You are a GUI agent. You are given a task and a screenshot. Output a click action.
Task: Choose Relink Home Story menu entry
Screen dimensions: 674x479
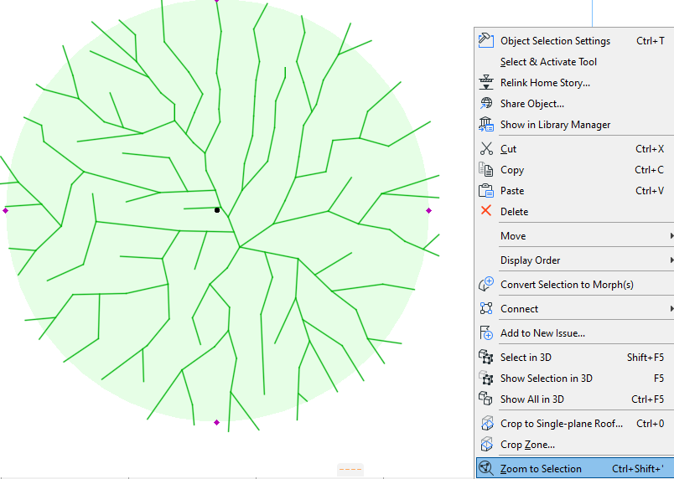(574, 83)
